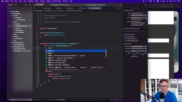Click the folder icon beside CharacterService.swift location

[x=146, y=20]
